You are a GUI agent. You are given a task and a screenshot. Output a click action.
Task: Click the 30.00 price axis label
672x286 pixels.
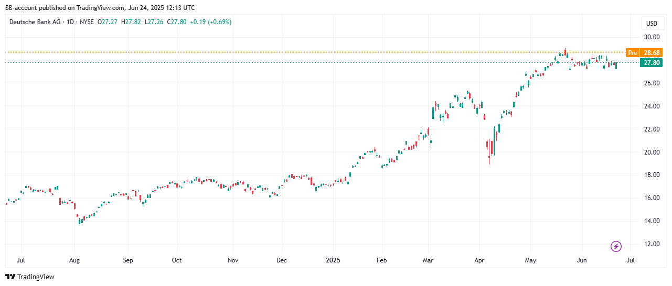[x=652, y=37]
